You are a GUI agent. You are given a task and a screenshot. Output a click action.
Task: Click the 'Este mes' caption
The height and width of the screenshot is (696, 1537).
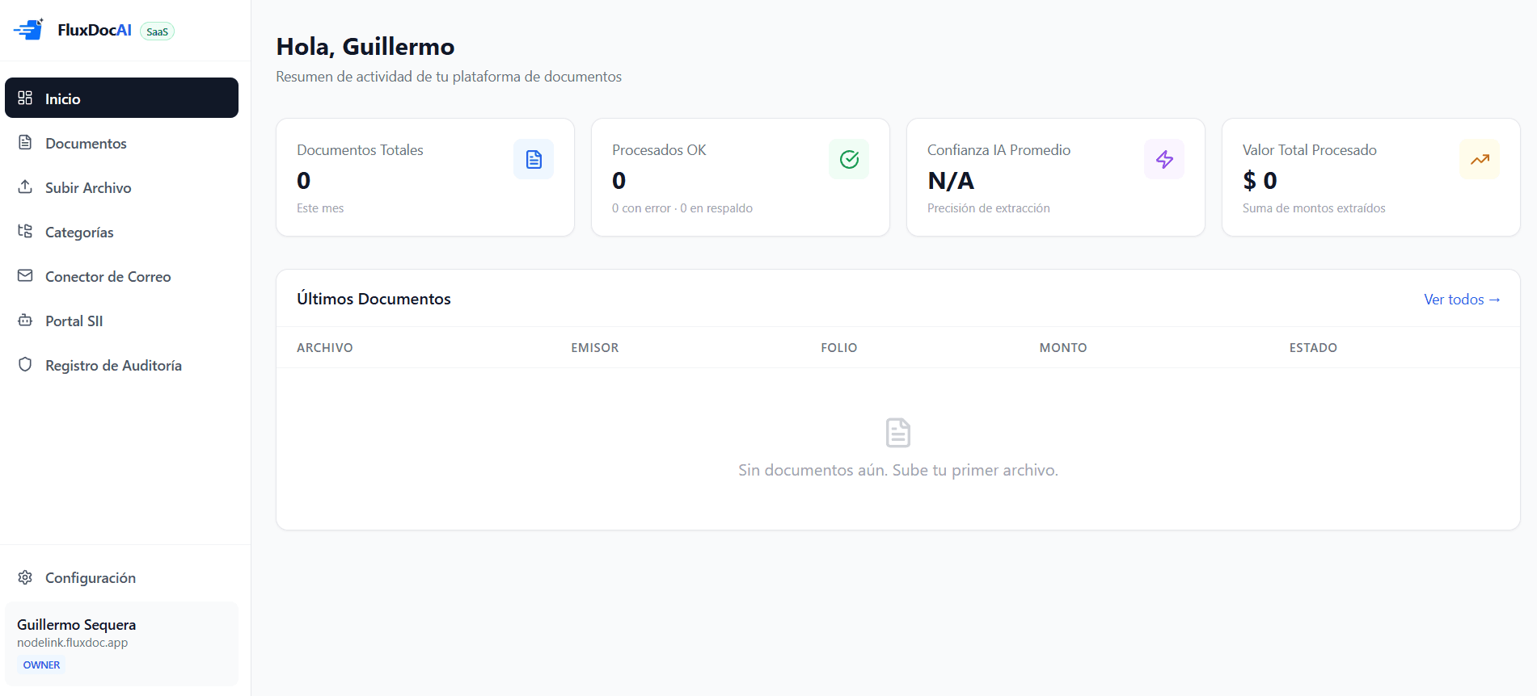(x=320, y=208)
